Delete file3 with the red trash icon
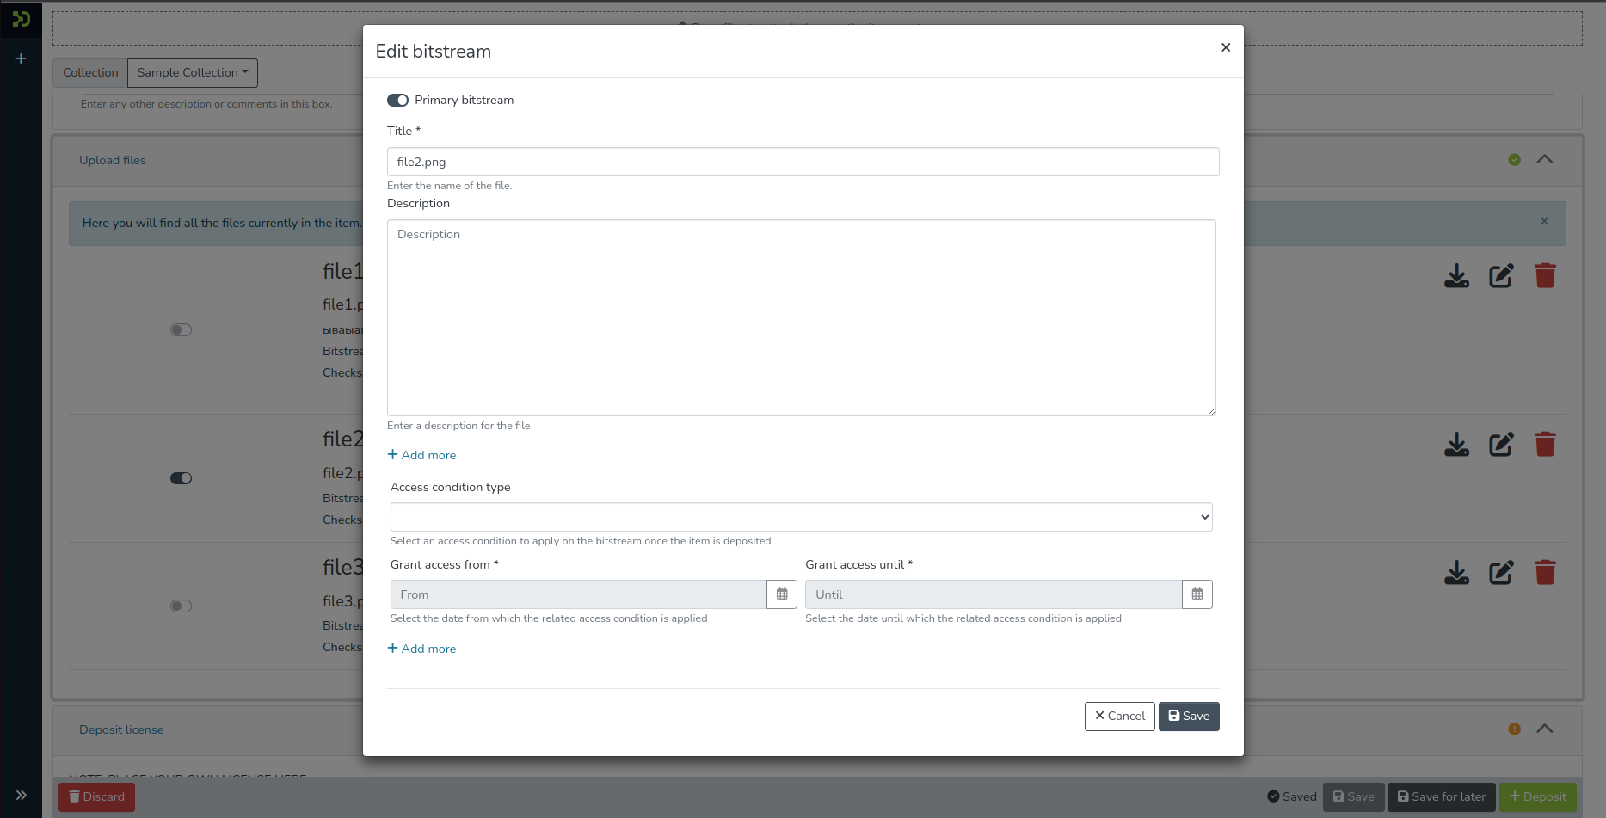The width and height of the screenshot is (1606, 818). [x=1545, y=573]
